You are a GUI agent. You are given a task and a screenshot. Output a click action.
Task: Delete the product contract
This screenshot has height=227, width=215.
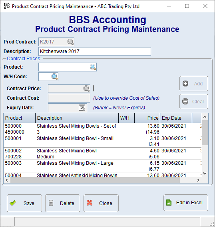point(63,203)
